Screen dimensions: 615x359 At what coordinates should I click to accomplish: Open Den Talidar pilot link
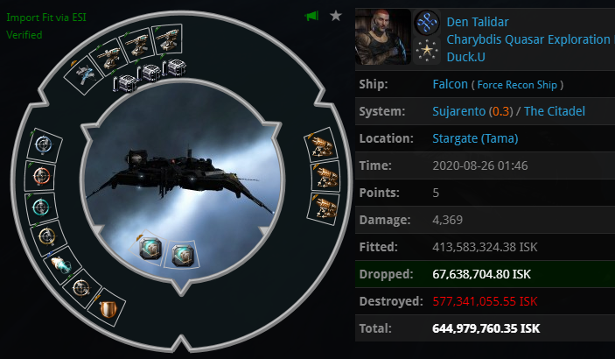click(478, 22)
